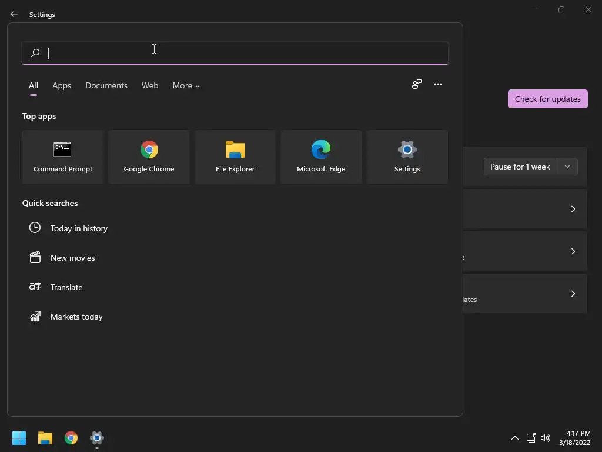Show hidden system tray icons

[515, 438]
